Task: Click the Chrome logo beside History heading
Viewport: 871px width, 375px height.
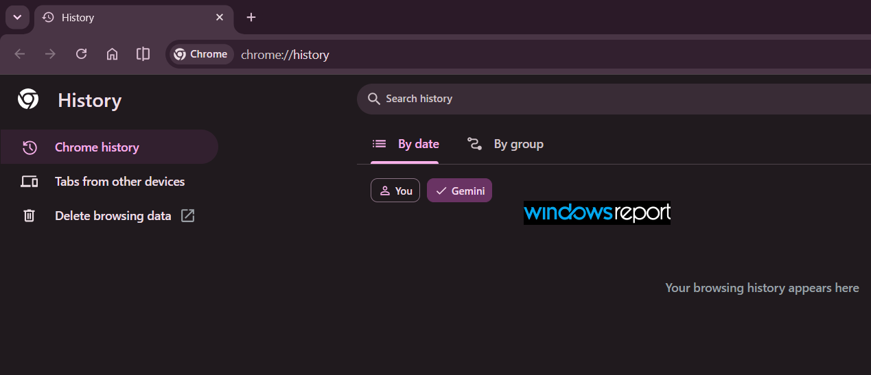Action: click(28, 100)
